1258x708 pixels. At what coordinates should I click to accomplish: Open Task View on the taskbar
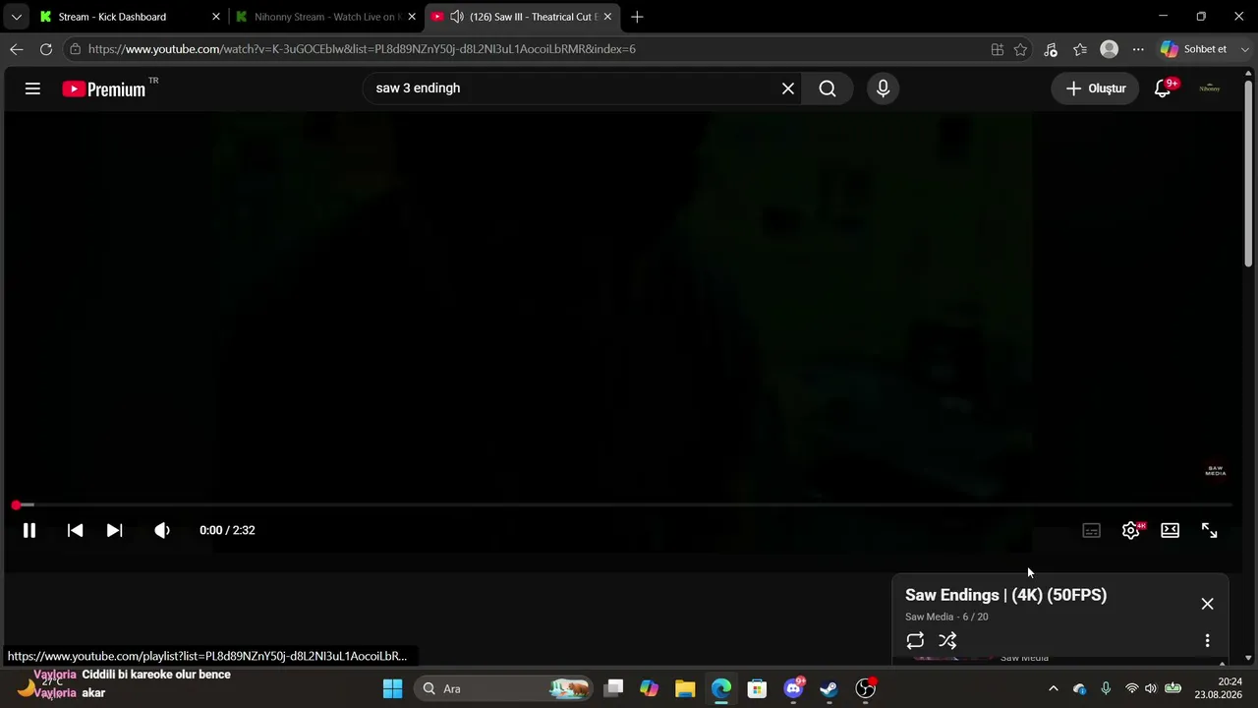coord(613,688)
